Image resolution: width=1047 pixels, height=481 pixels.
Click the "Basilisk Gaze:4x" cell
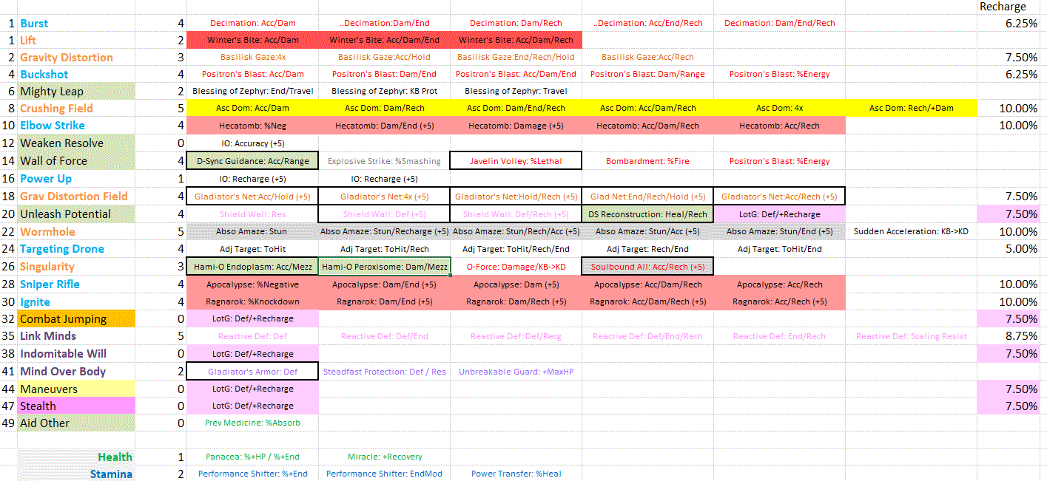pos(252,57)
